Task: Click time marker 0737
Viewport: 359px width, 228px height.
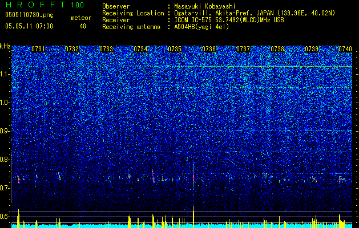Action: click(x=243, y=49)
